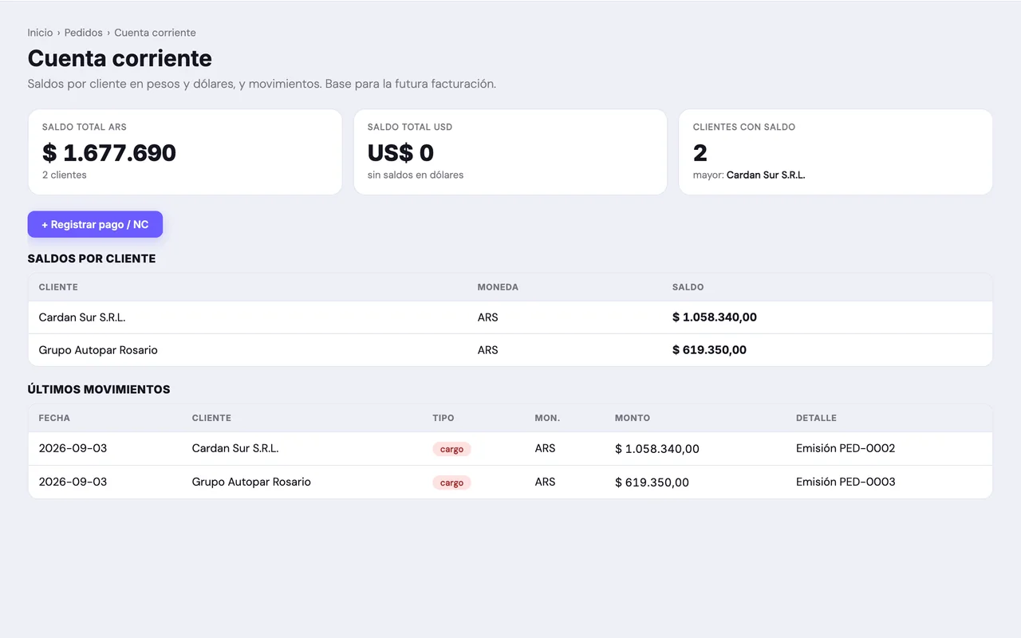Click the bold saldo $ 1.058.340,00
This screenshot has height=638, width=1021.
tap(715, 317)
